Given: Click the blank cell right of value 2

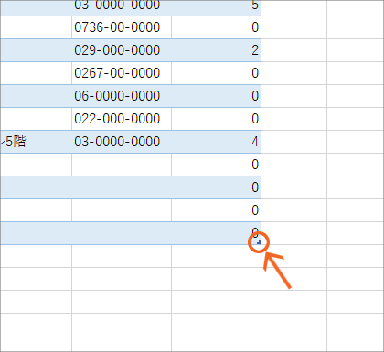Looking at the screenshot, I should point(293,50).
